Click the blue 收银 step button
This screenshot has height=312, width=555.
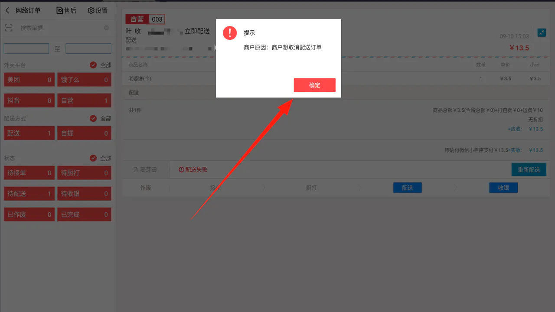coord(503,188)
